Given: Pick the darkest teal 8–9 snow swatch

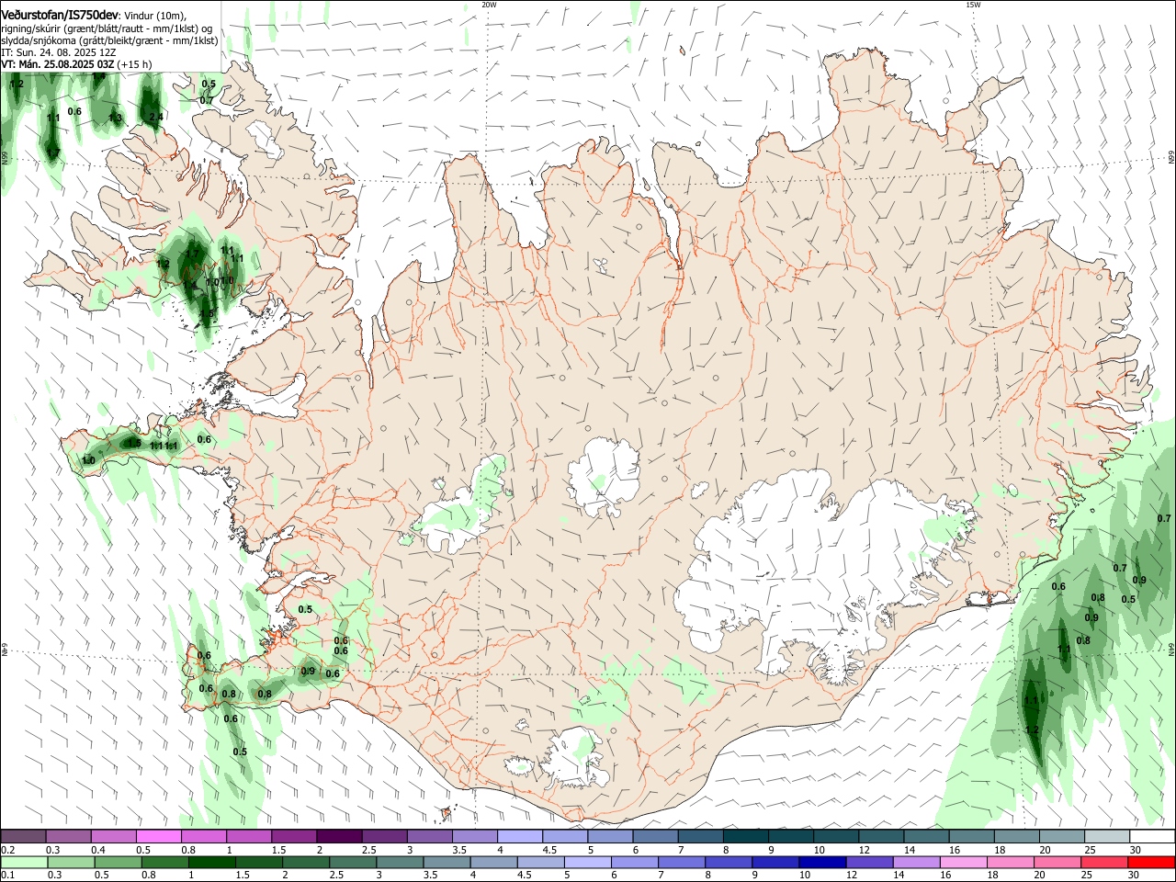Looking at the screenshot, I should click(x=745, y=837).
